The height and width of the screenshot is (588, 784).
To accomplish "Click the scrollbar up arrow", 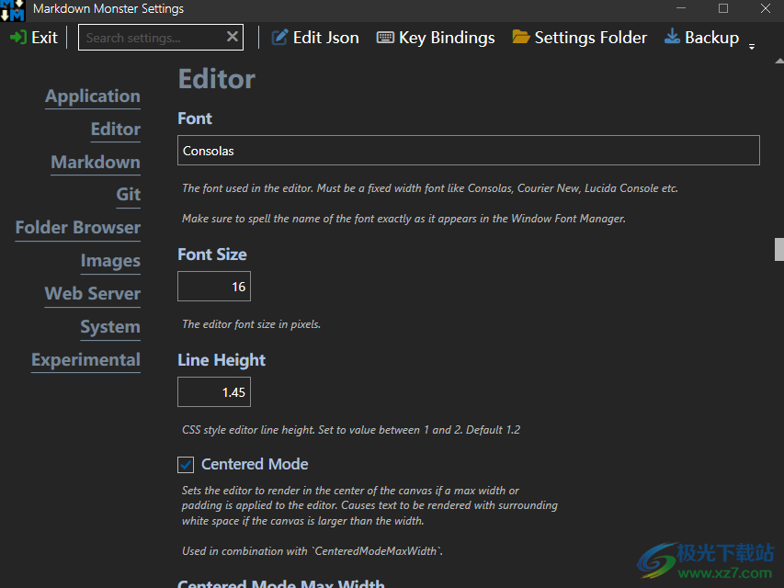I will pos(779,61).
